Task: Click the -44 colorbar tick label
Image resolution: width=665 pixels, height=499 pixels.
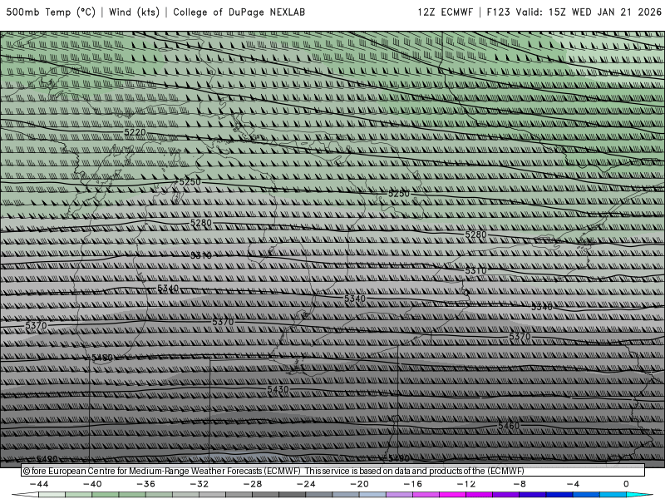Action: (39, 484)
